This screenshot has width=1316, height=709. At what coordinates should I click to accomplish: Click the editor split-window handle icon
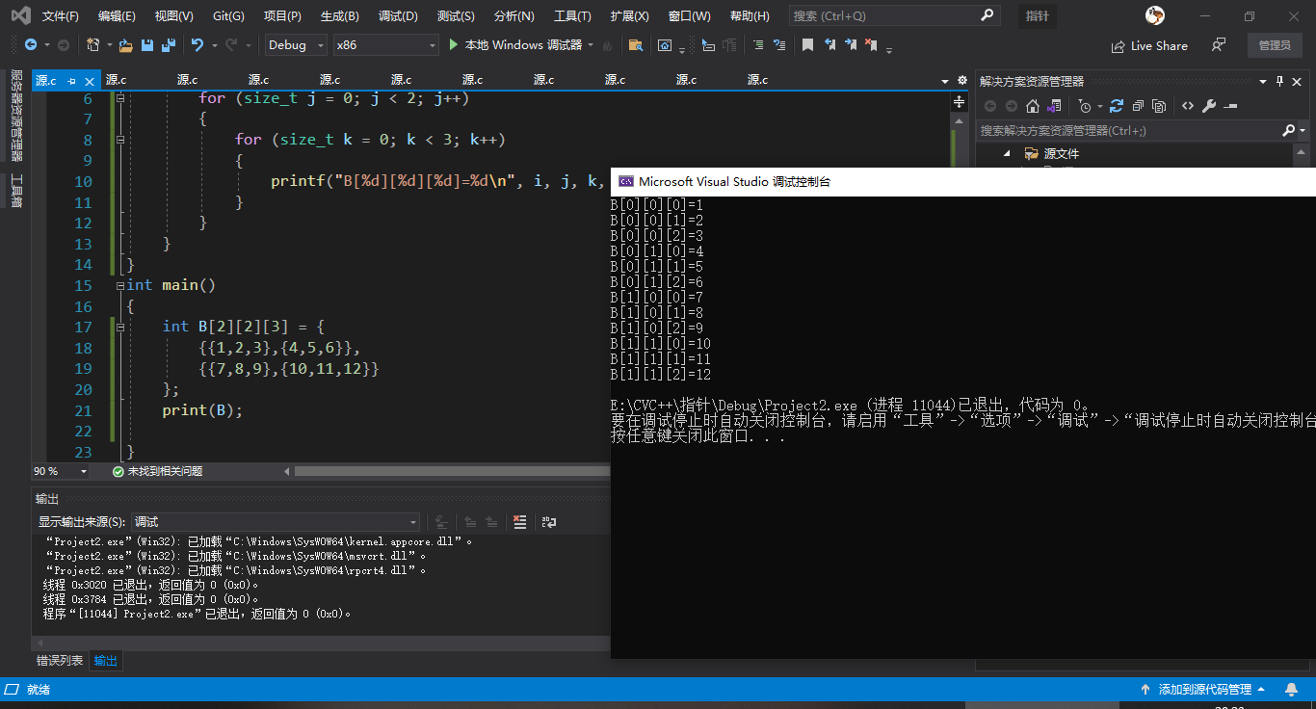pos(960,101)
